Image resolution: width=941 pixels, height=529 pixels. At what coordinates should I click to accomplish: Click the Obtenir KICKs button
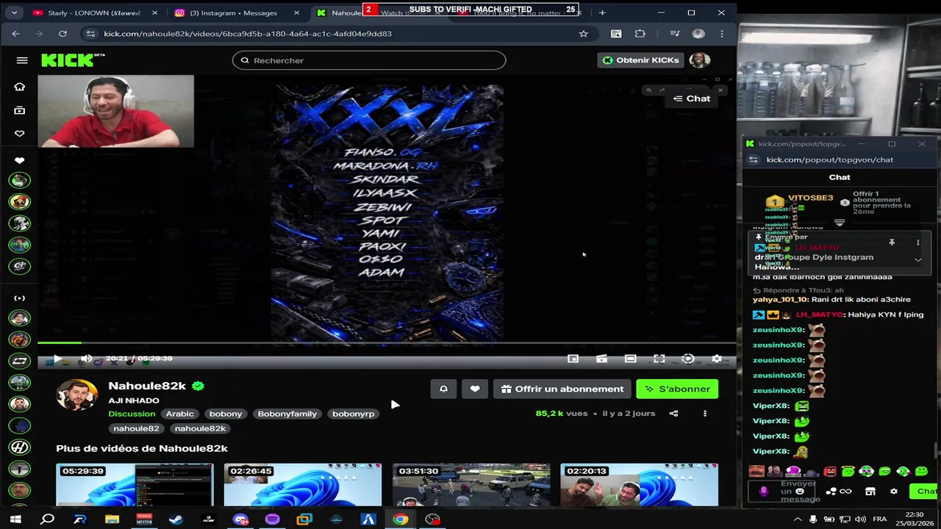coord(641,60)
